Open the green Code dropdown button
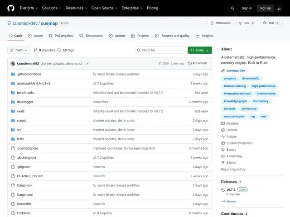The height and width of the screenshot is (217, 290). click(x=200, y=50)
